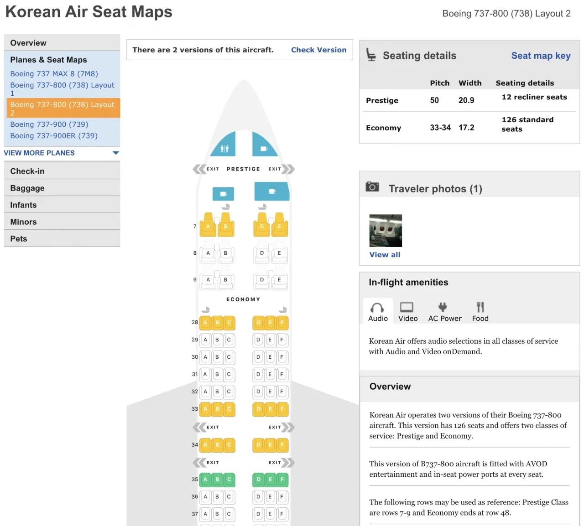This screenshot has height=526, width=584.
Task: Open Infants section in sidebar
Action: point(62,205)
